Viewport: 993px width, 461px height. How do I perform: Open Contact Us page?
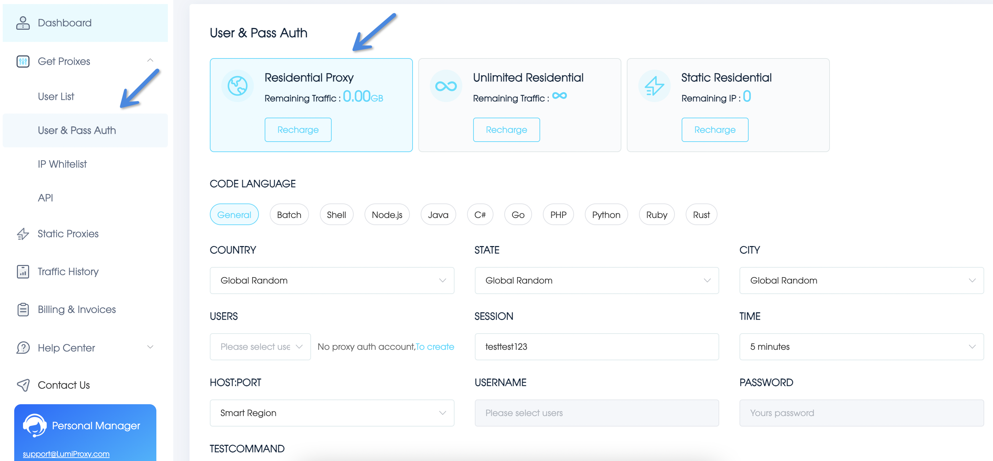(64, 385)
